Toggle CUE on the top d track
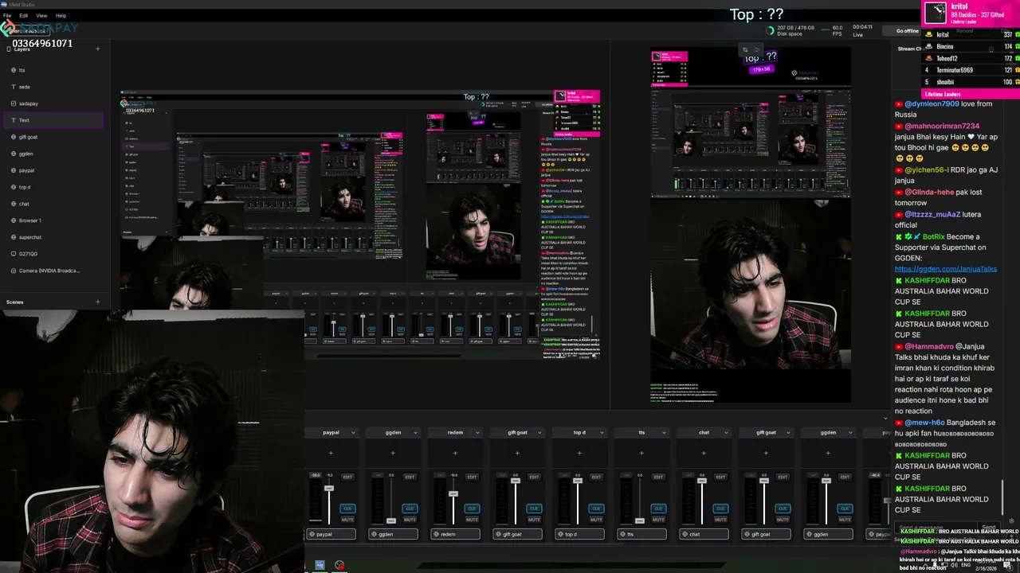1020x573 pixels. pyautogui.click(x=596, y=509)
